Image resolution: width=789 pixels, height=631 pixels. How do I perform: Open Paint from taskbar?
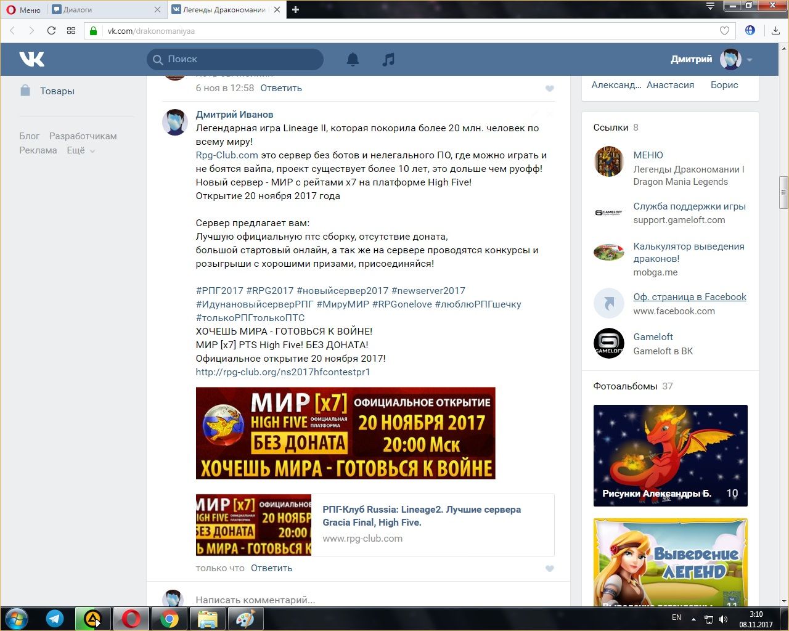pyautogui.click(x=245, y=619)
